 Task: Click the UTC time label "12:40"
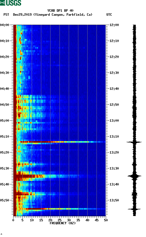114,88
